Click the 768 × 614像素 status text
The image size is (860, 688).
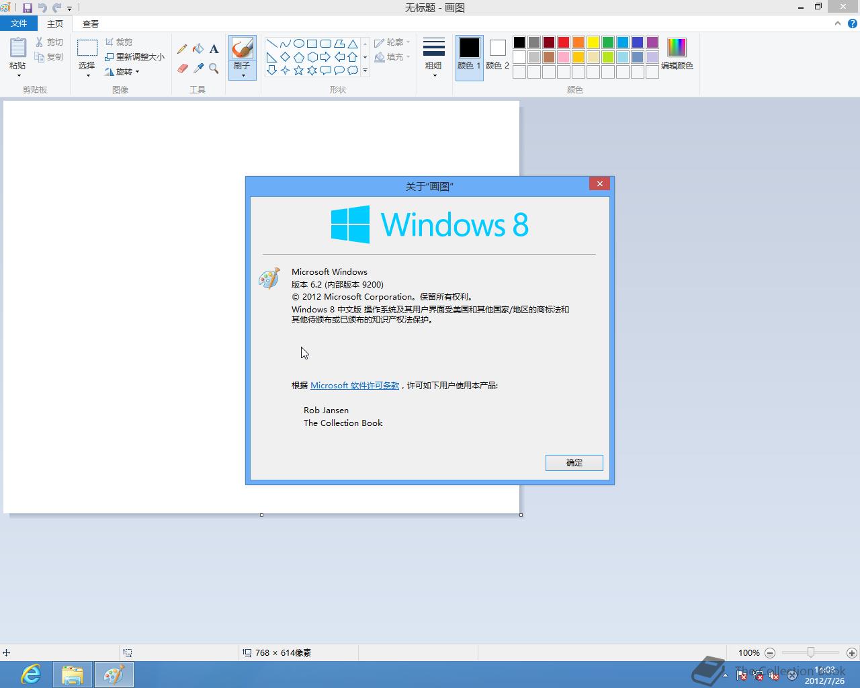(283, 653)
